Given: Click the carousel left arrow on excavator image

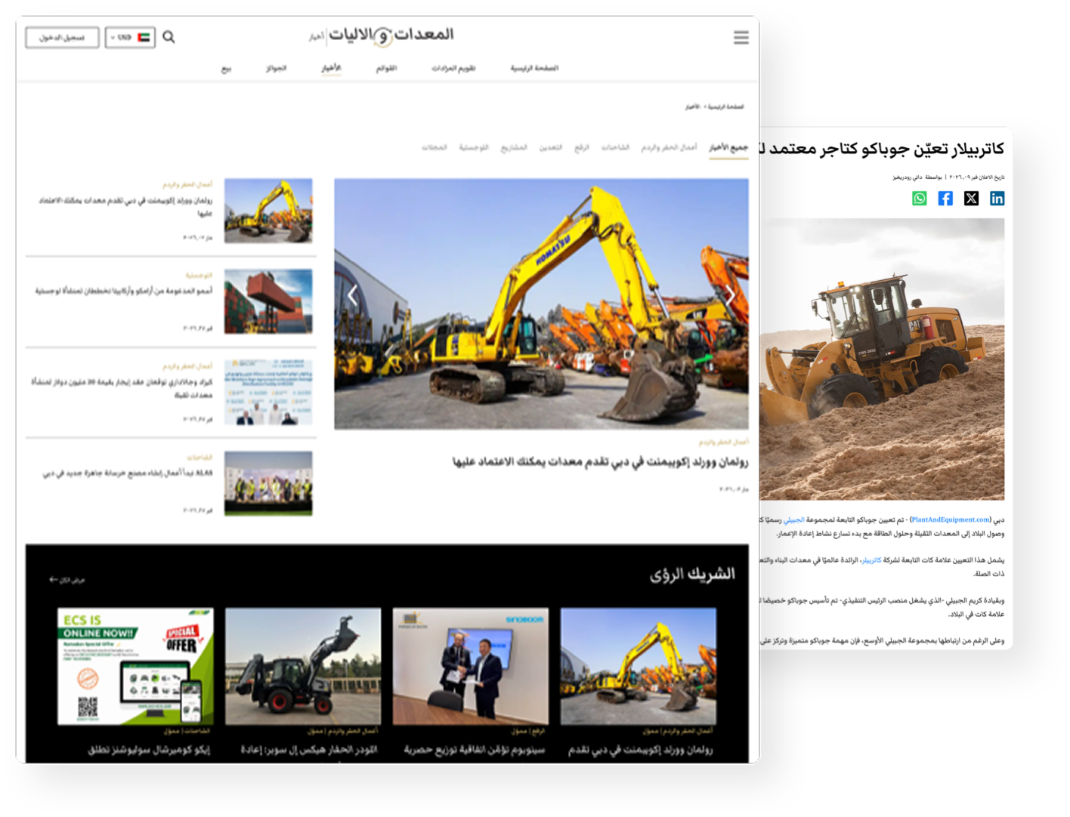Looking at the screenshot, I should (352, 296).
